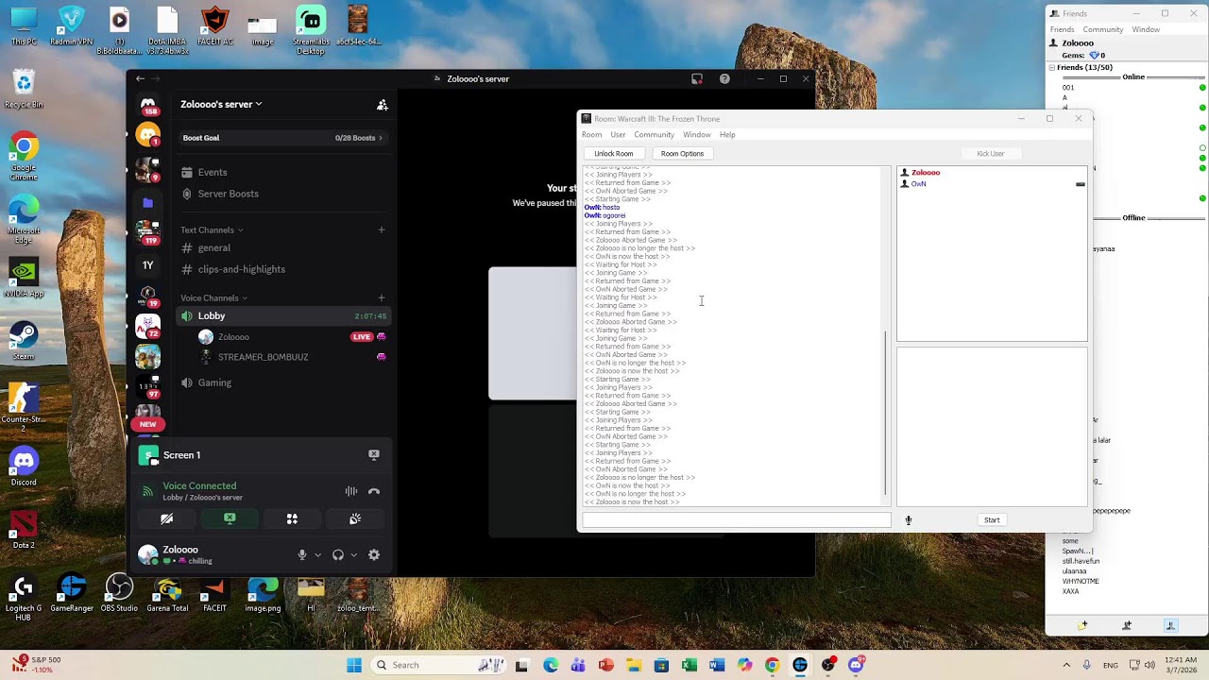Open Discord activities launcher button
This screenshot has width=1209, height=680.
[x=292, y=518]
